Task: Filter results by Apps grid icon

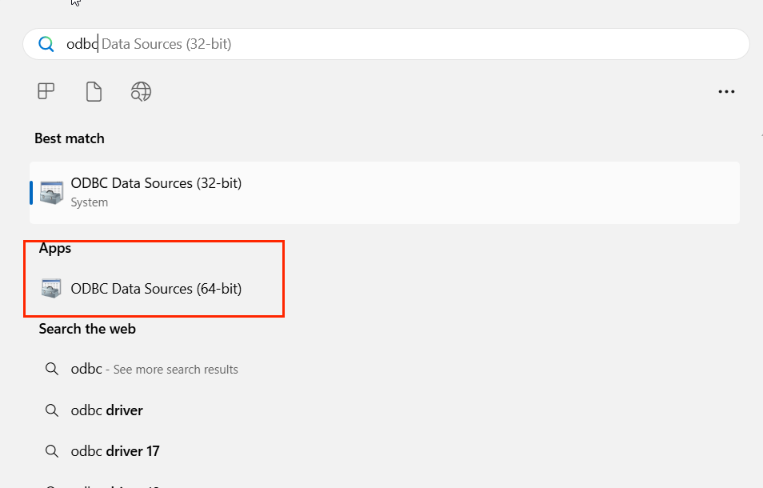Action: 46,91
